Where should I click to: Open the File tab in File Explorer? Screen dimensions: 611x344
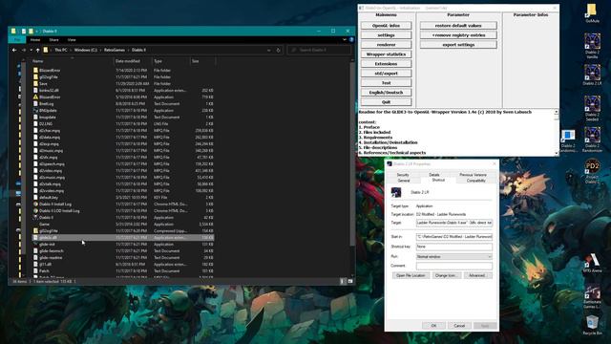tap(17, 40)
